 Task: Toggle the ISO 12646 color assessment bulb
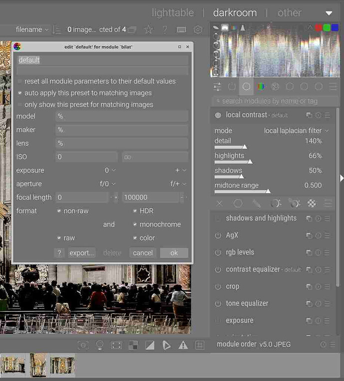tap(100, 345)
